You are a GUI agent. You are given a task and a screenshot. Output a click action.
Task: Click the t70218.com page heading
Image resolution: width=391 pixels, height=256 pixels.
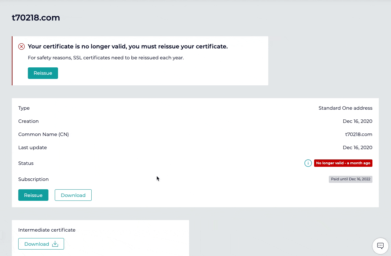[x=36, y=18]
